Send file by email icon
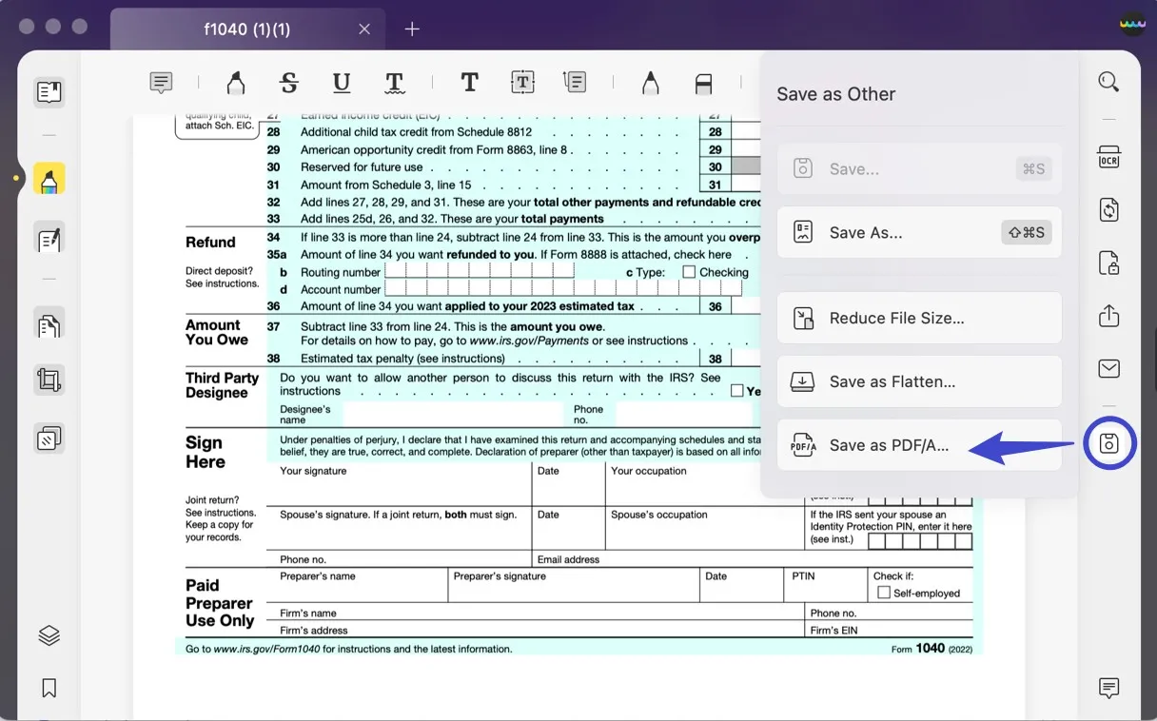The height and width of the screenshot is (721, 1157). click(1108, 369)
